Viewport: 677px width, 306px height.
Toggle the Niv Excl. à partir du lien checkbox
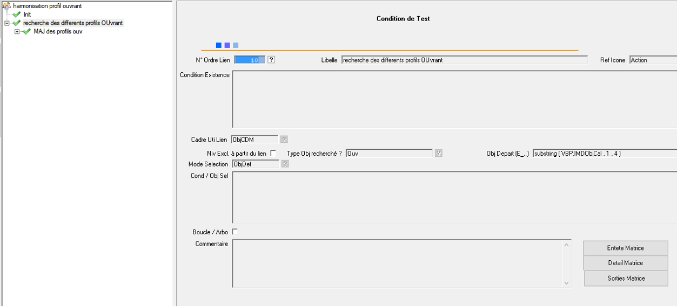pos(273,153)
